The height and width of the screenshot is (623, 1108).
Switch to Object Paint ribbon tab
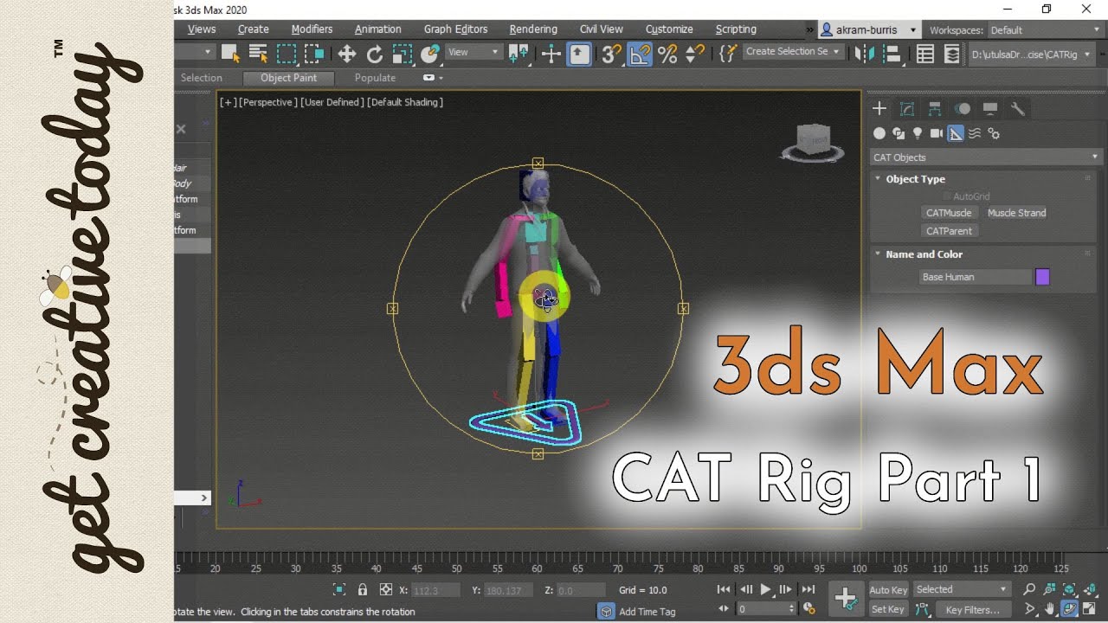(288, 78)
